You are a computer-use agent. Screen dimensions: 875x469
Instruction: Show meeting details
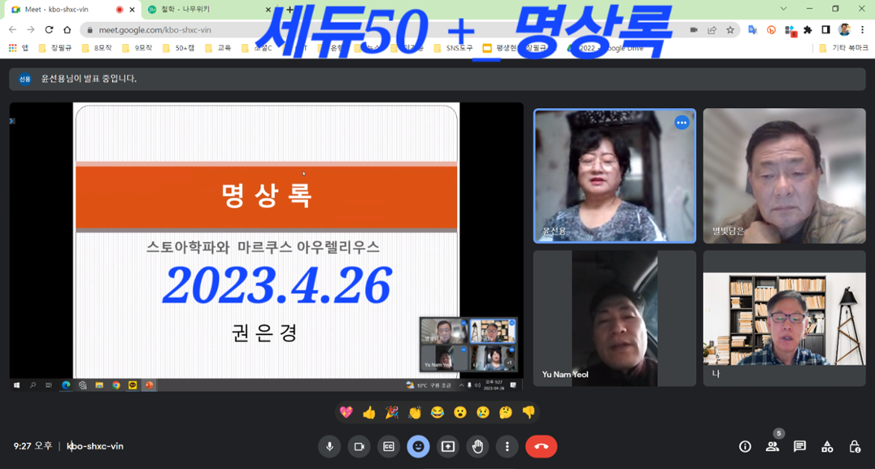coord(745,446)
